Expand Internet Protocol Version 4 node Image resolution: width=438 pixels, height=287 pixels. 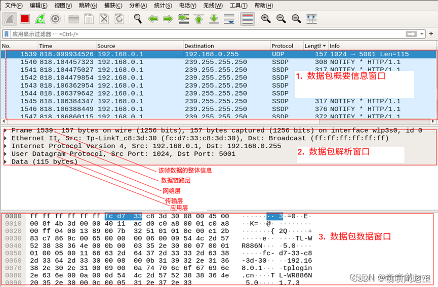coord(5,146)
